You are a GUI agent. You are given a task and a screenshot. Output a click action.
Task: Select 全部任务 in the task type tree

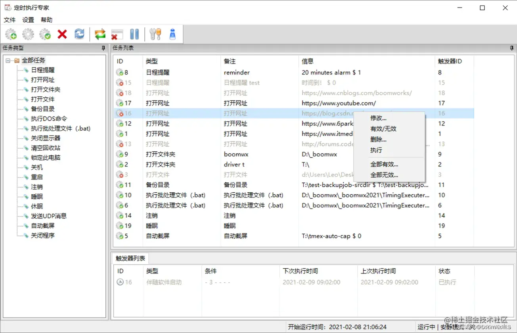click(33, 61)
